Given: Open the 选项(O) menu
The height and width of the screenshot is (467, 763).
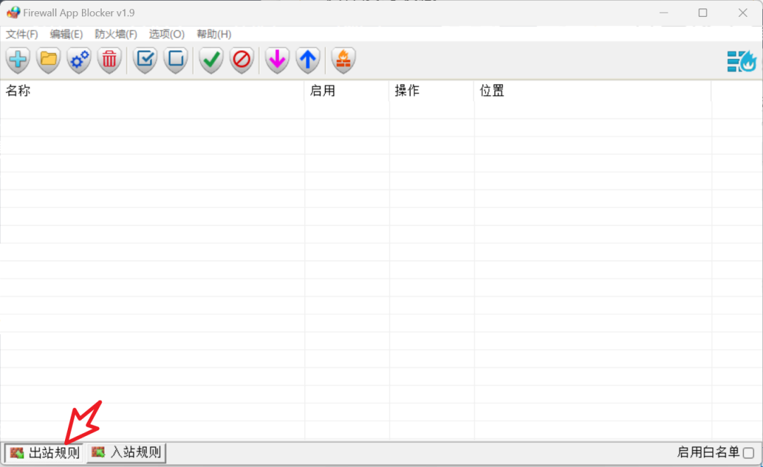Looking at the screenshot, I should point(167,34).
